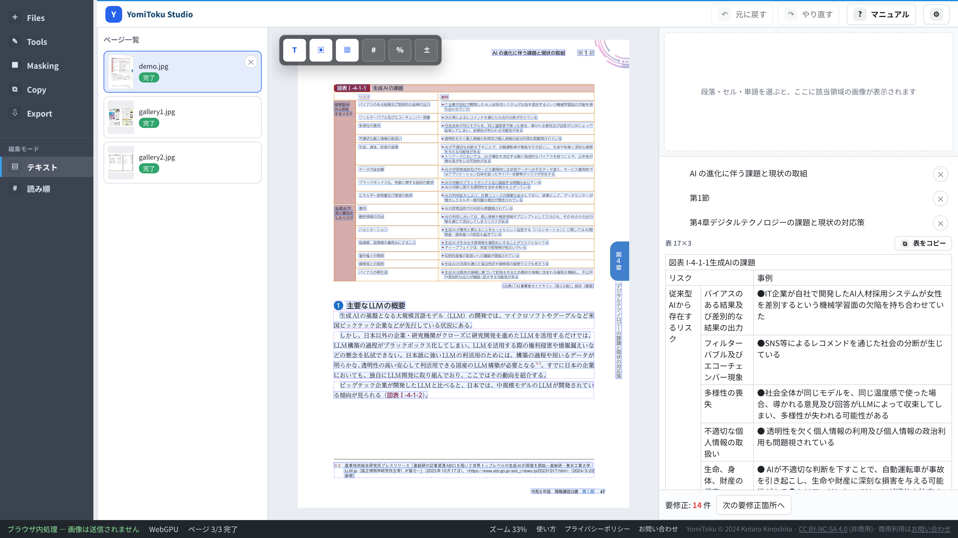Select table cell 図表 I-4-1-1生成AIの課題

808,262
